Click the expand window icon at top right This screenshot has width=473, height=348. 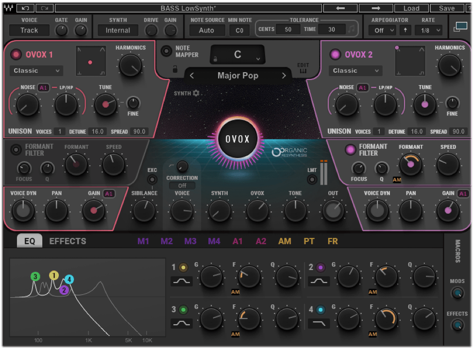click(x=460, y=27)
